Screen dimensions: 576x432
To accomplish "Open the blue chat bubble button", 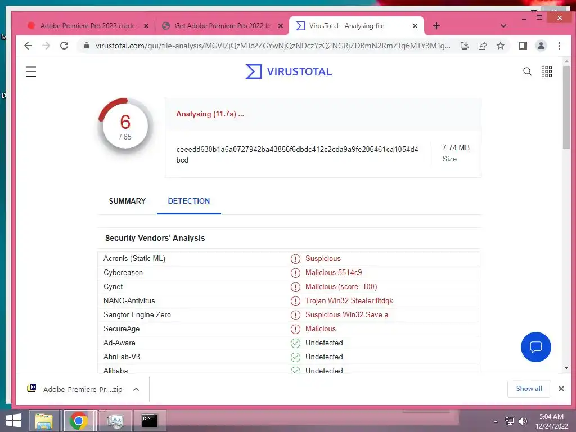I will pyautogui.click(x=535, y=346).
